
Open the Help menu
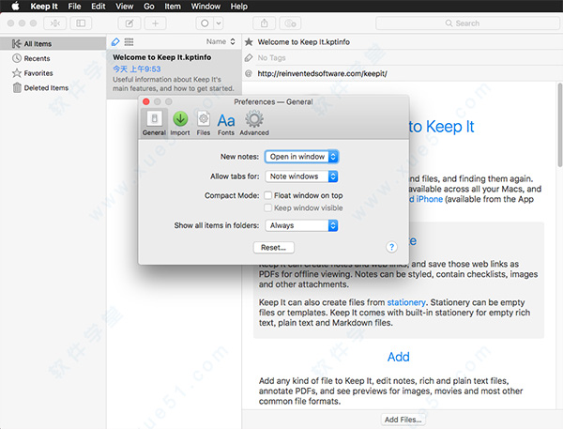[238, 7]
